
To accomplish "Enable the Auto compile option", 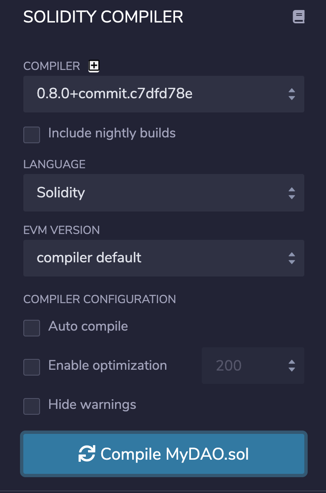I will tap(31, 328).
